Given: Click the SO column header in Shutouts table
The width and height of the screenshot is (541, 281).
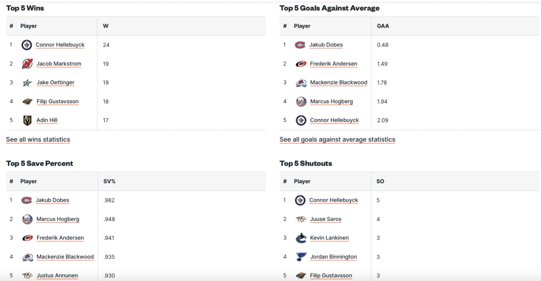Looking at the screenshot, I should (x=380, y=181).
